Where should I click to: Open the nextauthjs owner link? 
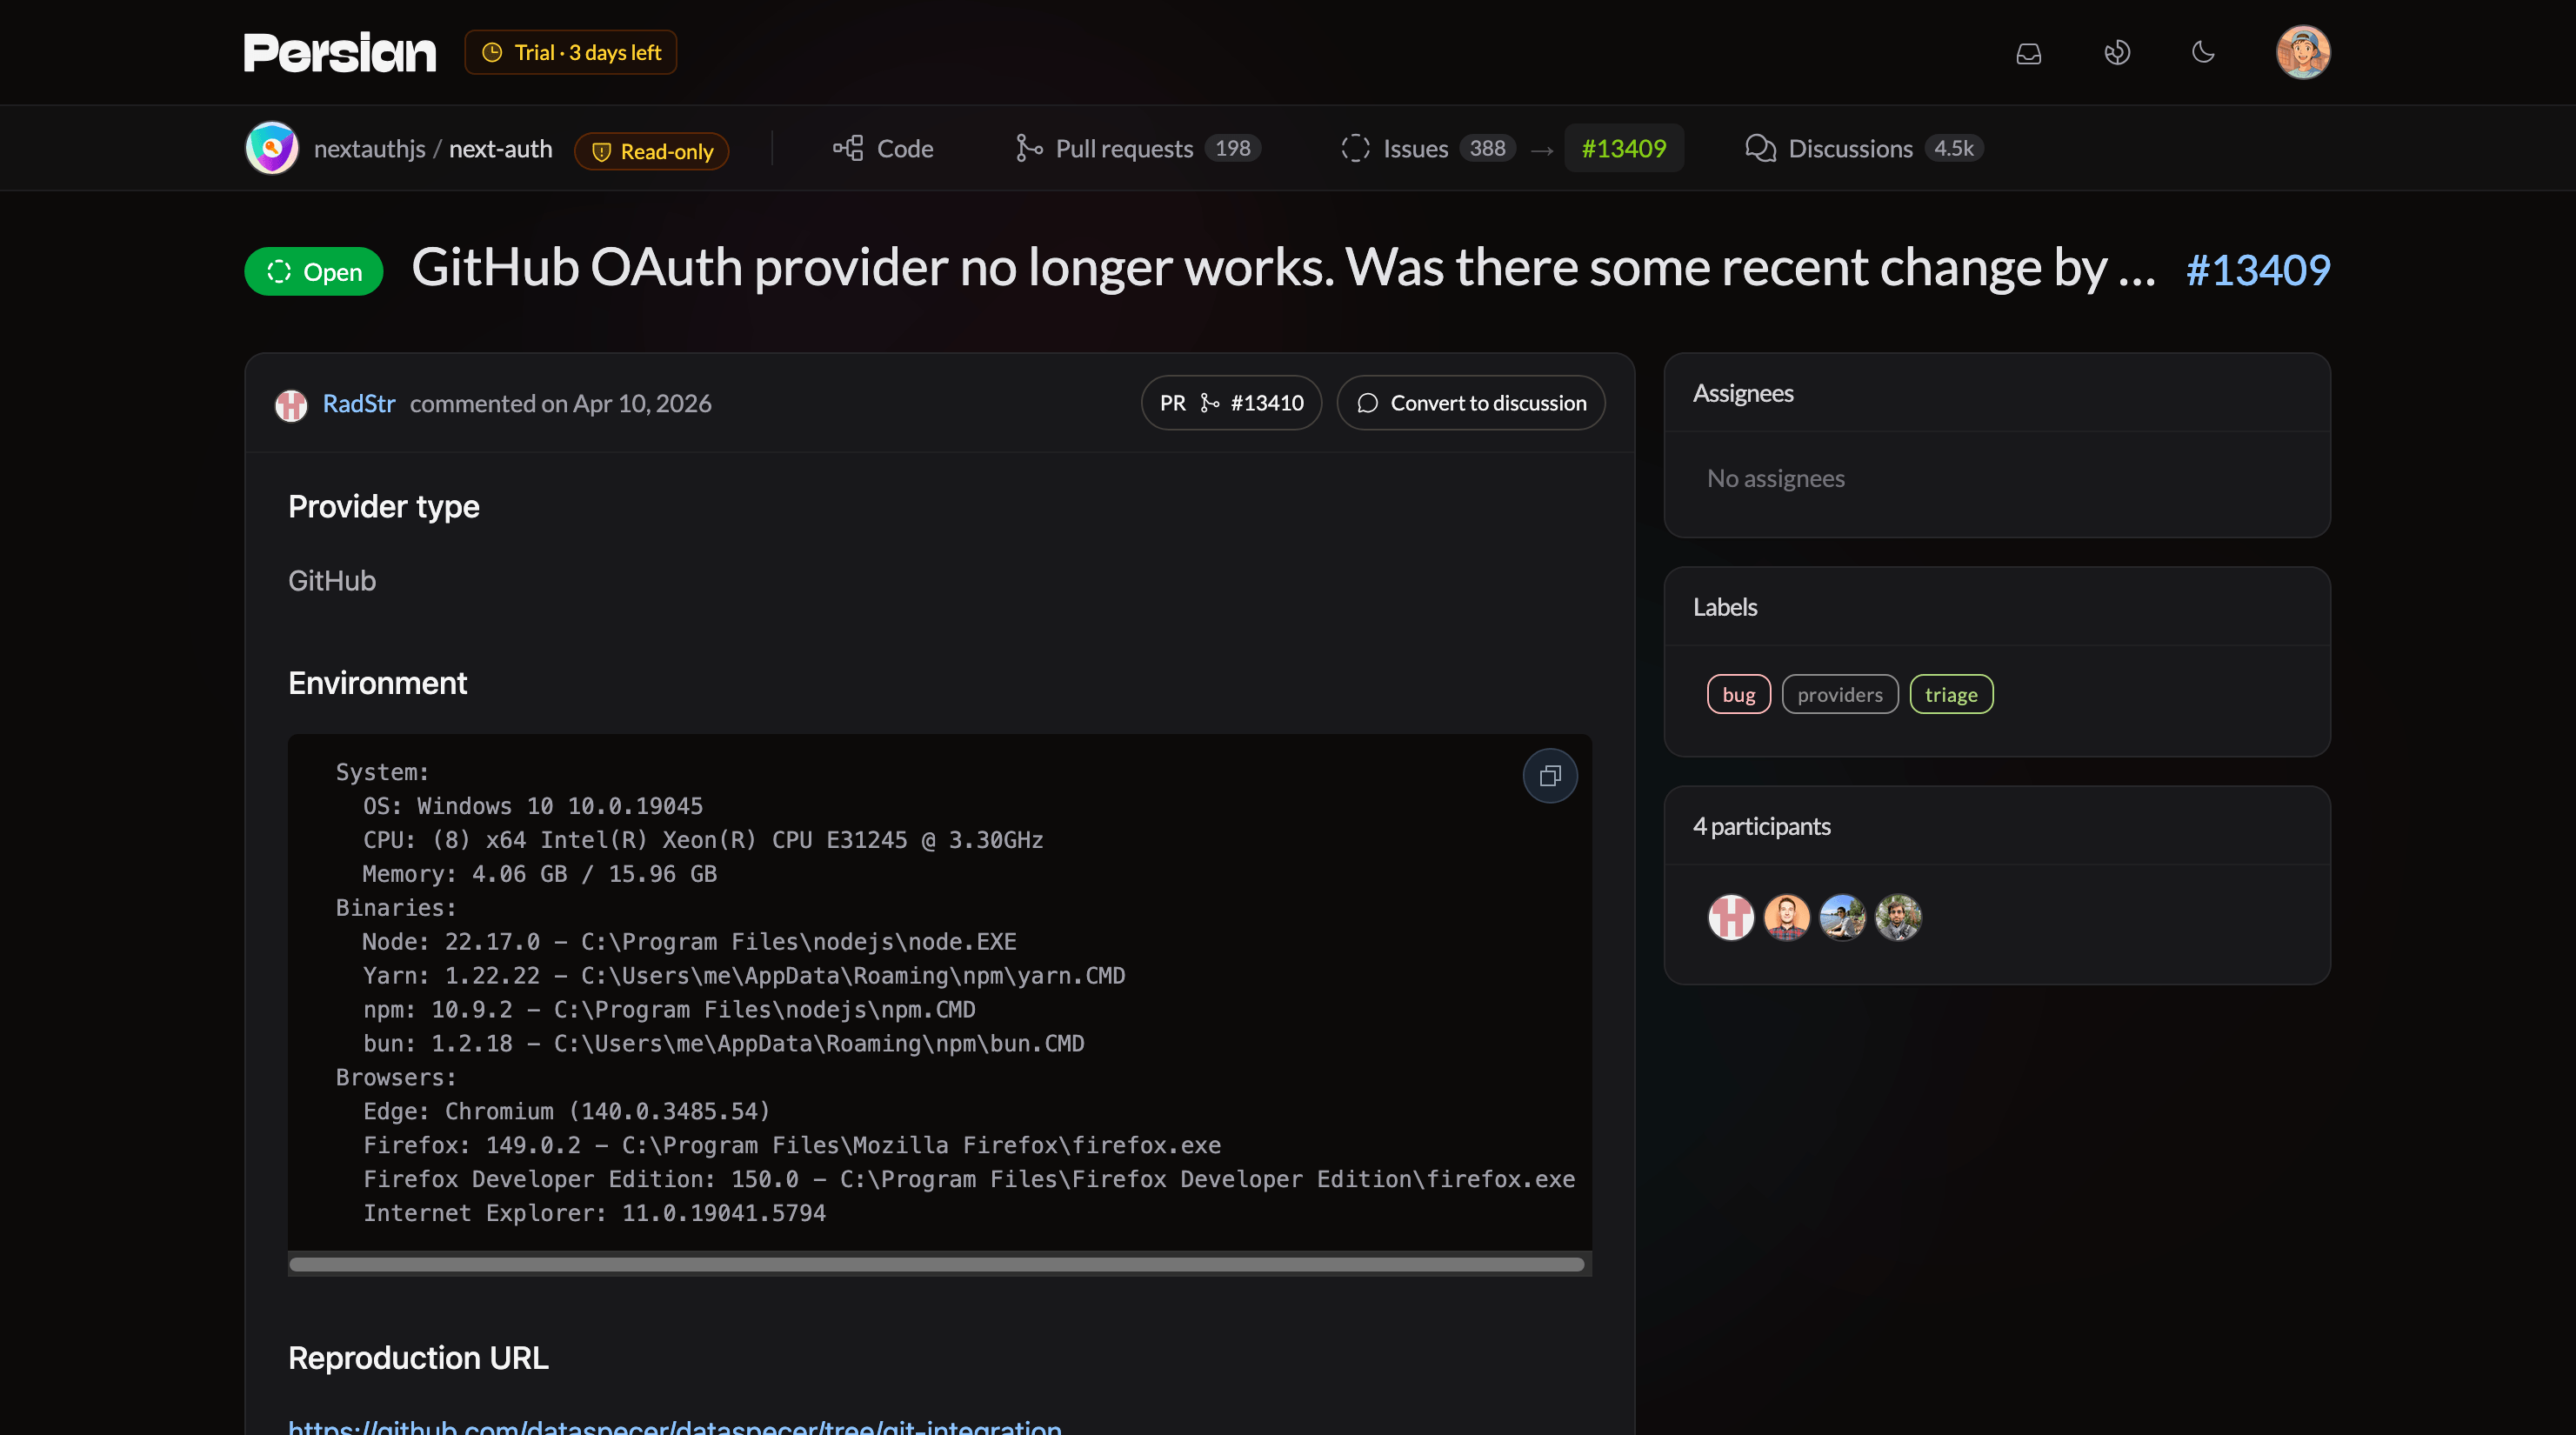pyautogui.click(x=370, y=149)
